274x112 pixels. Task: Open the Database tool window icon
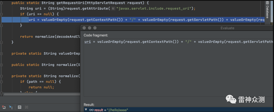[x=267, y=3]
